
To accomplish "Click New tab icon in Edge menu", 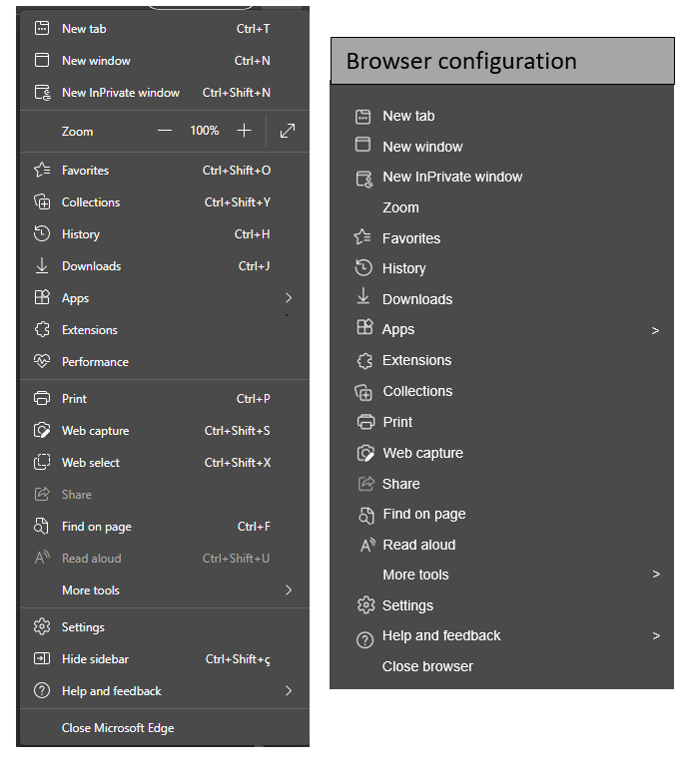I will 42,28.
